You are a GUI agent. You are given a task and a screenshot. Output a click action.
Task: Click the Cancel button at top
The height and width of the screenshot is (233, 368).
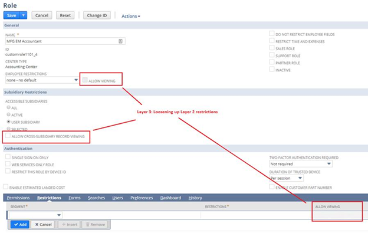[42, 15]
